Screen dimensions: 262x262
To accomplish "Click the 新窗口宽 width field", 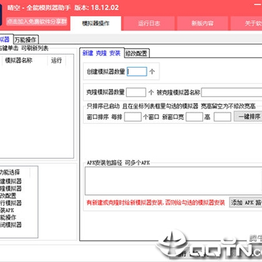I will [x=194, y=116].
